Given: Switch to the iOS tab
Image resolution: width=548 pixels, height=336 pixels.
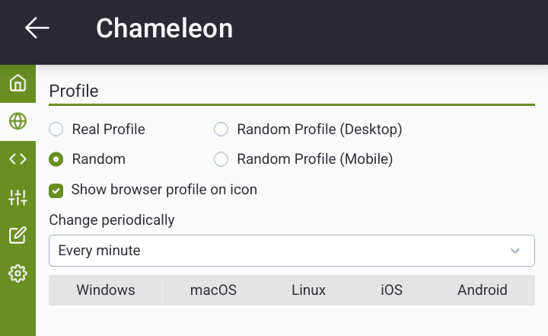Looking at the screenshot, I should (x=391, y=290).
